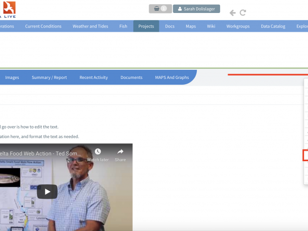Open the Wiki navigation item
Screen dimensions: 308x231
(211, 26)
